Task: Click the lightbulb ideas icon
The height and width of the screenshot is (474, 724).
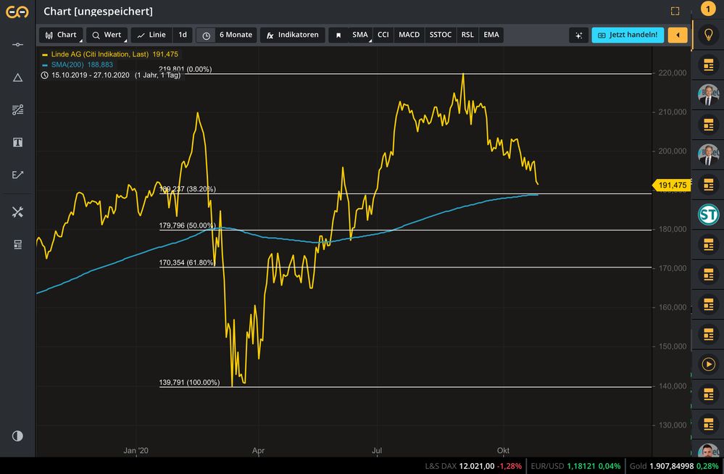Action: tap(708, 34)
